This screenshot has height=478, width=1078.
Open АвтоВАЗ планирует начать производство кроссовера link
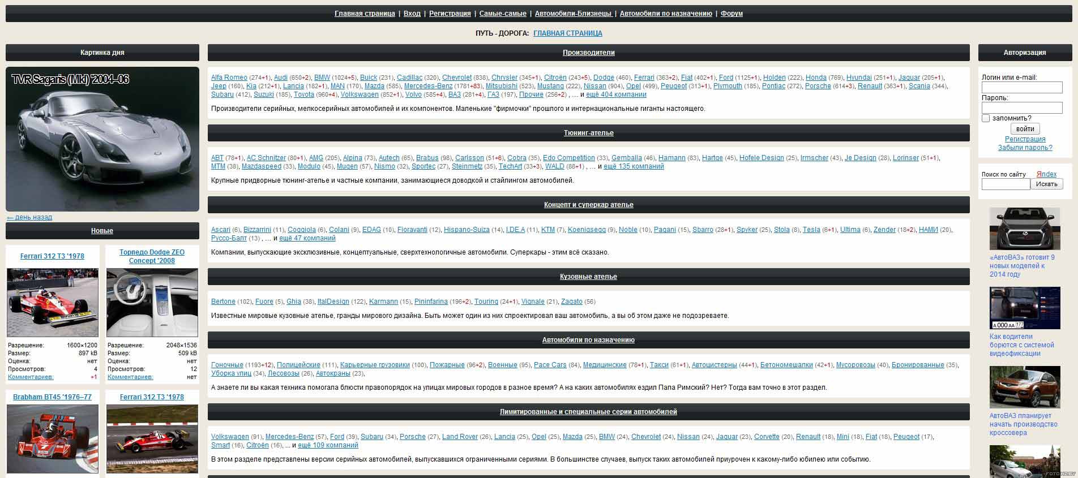point(1024,424)
